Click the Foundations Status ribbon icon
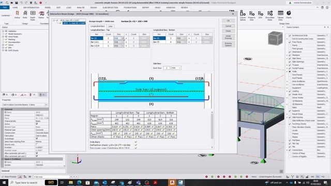The width and height of the screenshot is (331, 186). [x=41, y=15]
